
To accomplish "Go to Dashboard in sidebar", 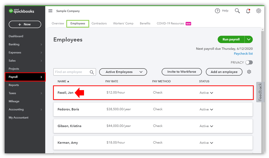I will point(16,36).
